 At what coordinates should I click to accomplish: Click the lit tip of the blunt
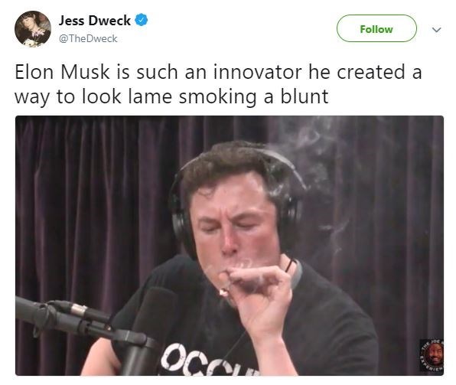click(x=223, y=292)
